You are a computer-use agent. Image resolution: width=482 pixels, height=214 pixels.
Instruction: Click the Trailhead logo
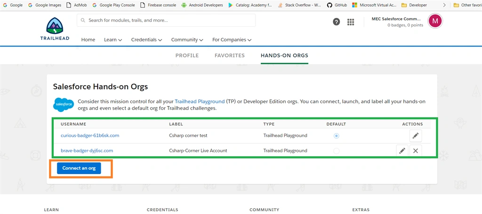click(x=55, y=29)
